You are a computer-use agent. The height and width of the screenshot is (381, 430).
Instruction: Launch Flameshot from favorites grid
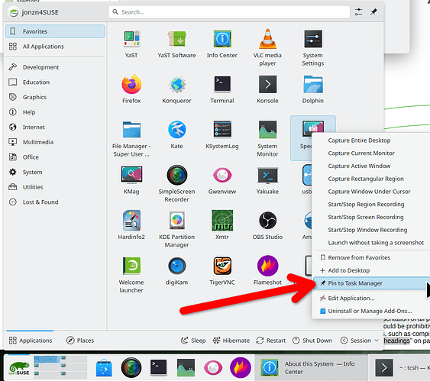point(267,271)
